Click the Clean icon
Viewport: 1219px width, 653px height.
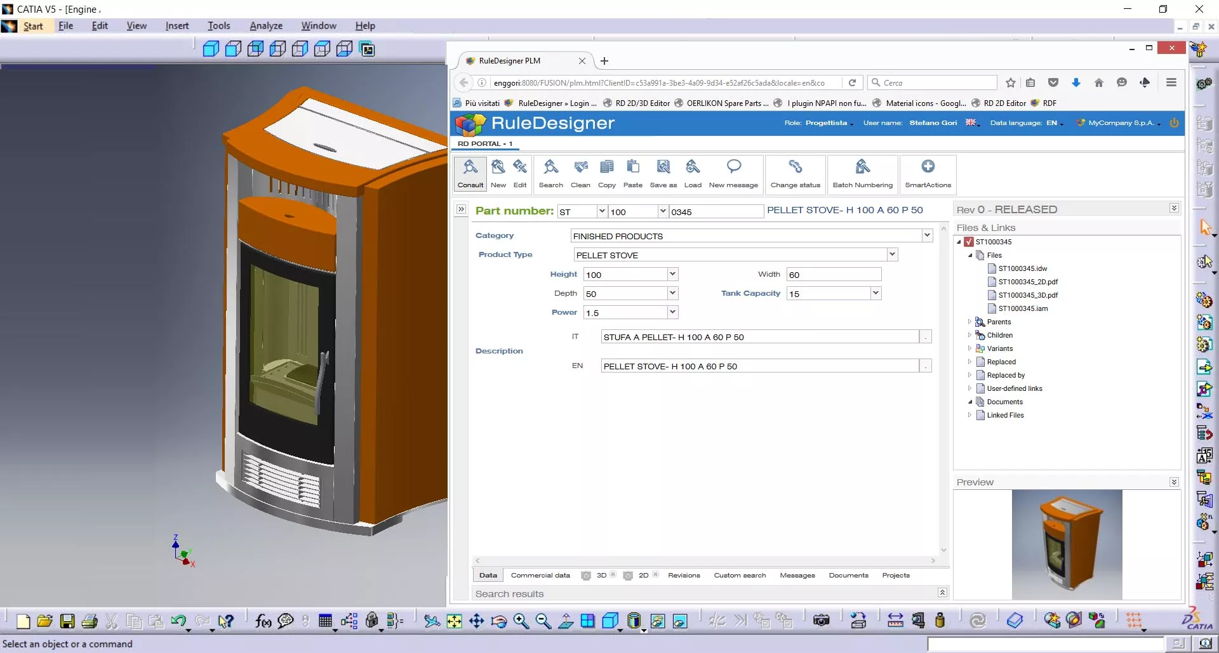580,173
